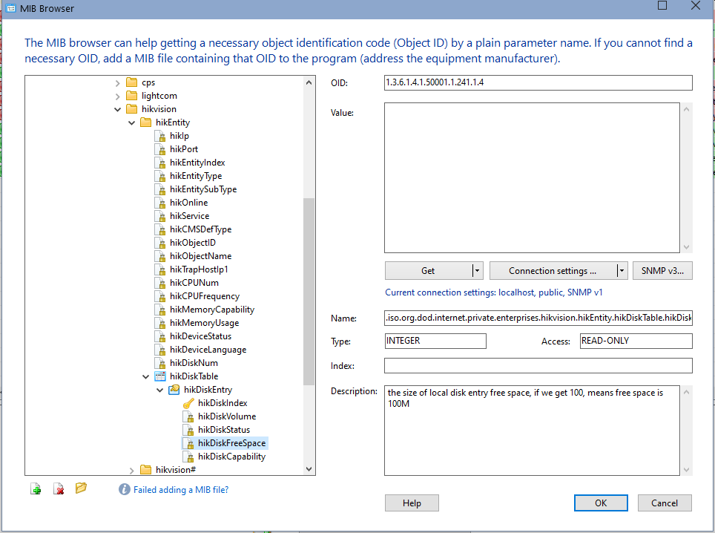The image size is (715, 533).
Task: Open SNMP v3 settings
Action: tap(662, 271)
